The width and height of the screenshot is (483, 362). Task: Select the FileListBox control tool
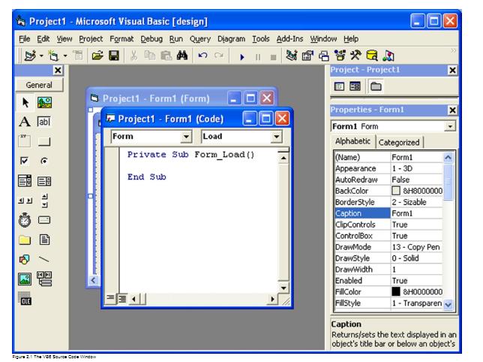tap(44, 240)
